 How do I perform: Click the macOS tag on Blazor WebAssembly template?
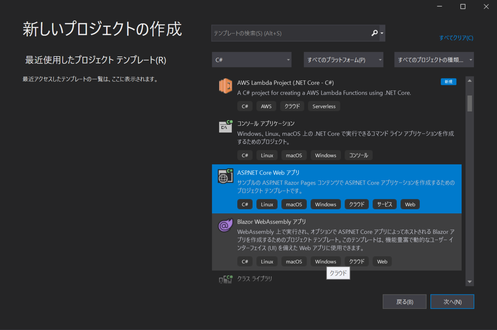[x=294, y=262]
